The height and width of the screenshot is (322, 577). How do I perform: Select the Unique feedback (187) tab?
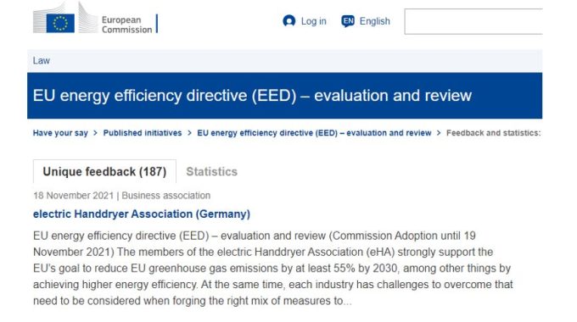pos(104,171)
